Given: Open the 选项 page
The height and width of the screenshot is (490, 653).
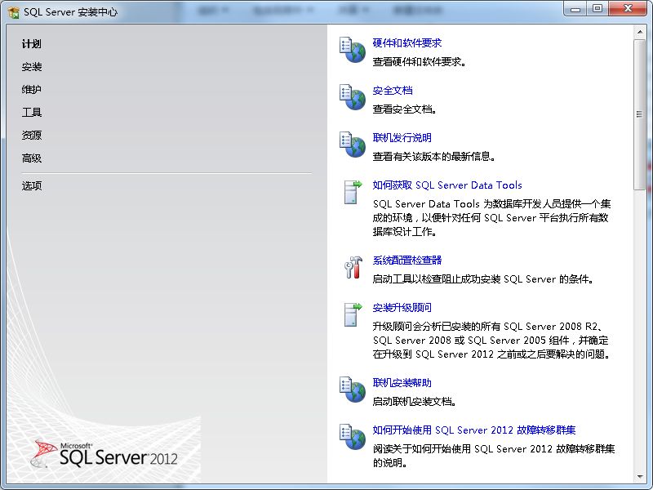Looking at the screenshot, I should [32, 185].
